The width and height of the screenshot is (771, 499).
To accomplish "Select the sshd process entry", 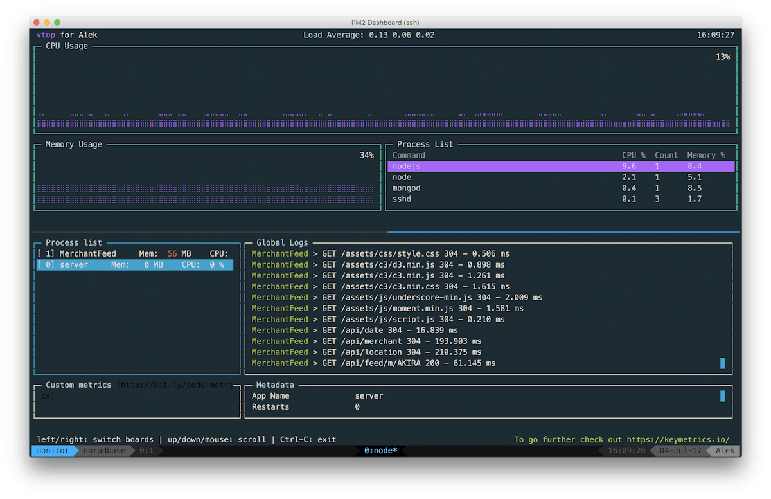I will pyautogui.click(x=450, y=199).
